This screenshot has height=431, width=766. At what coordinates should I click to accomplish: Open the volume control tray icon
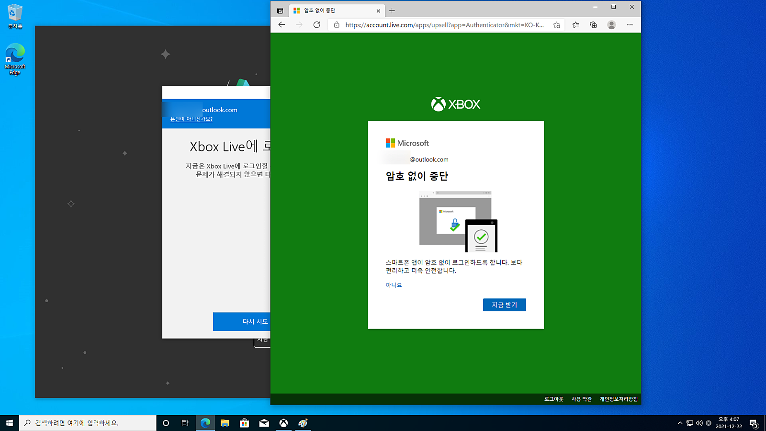click(x=699, y=423)
